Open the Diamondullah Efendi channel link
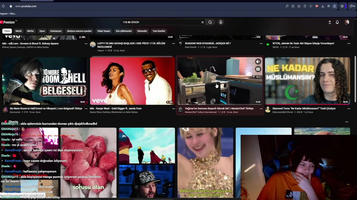This screenshot has width=357, height=200. [283, 112]
